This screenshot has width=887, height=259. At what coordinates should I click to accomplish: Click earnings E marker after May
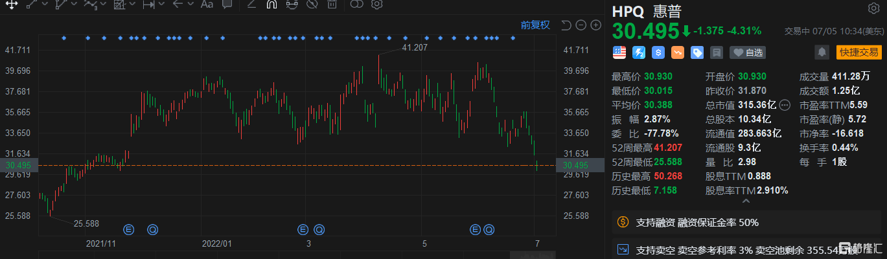(475, 229)
